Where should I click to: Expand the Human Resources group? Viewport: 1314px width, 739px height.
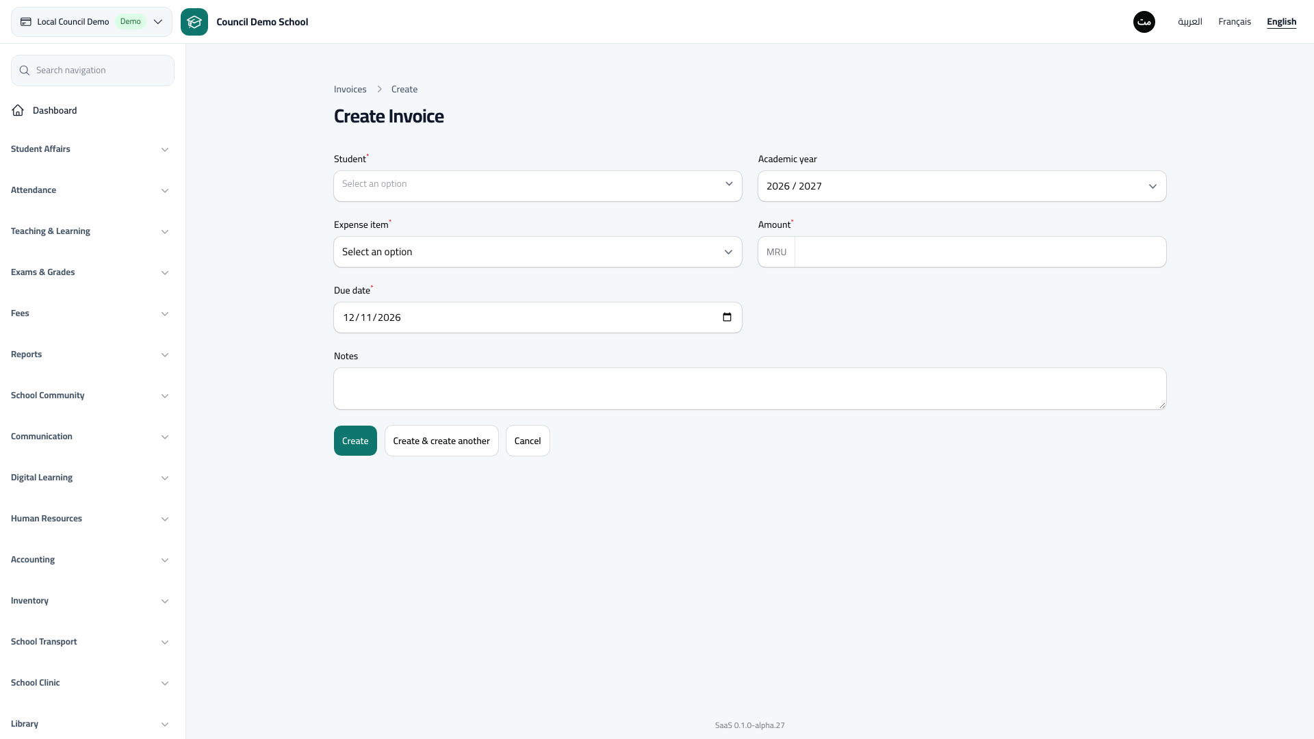click(x=90, y=519)
